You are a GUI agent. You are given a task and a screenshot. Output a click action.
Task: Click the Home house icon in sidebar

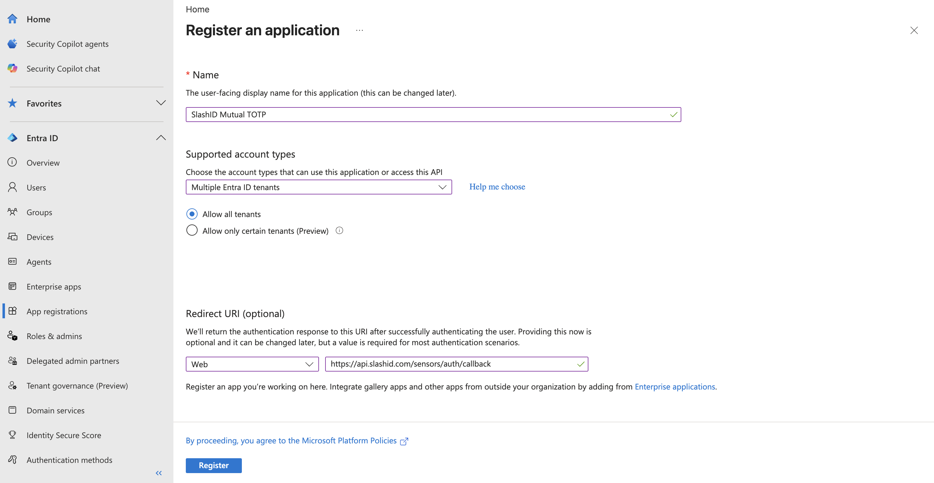(x=12, y=19)
